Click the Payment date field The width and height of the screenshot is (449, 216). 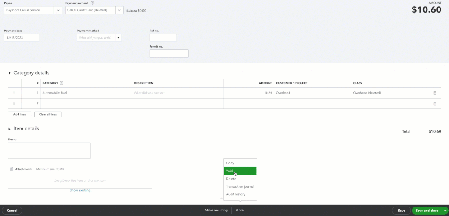(22, 38)
